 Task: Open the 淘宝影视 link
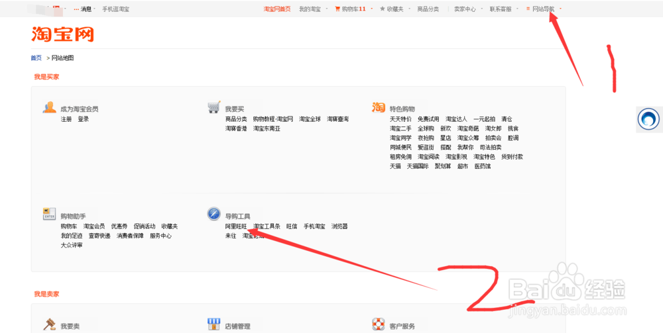coord(456,157)
